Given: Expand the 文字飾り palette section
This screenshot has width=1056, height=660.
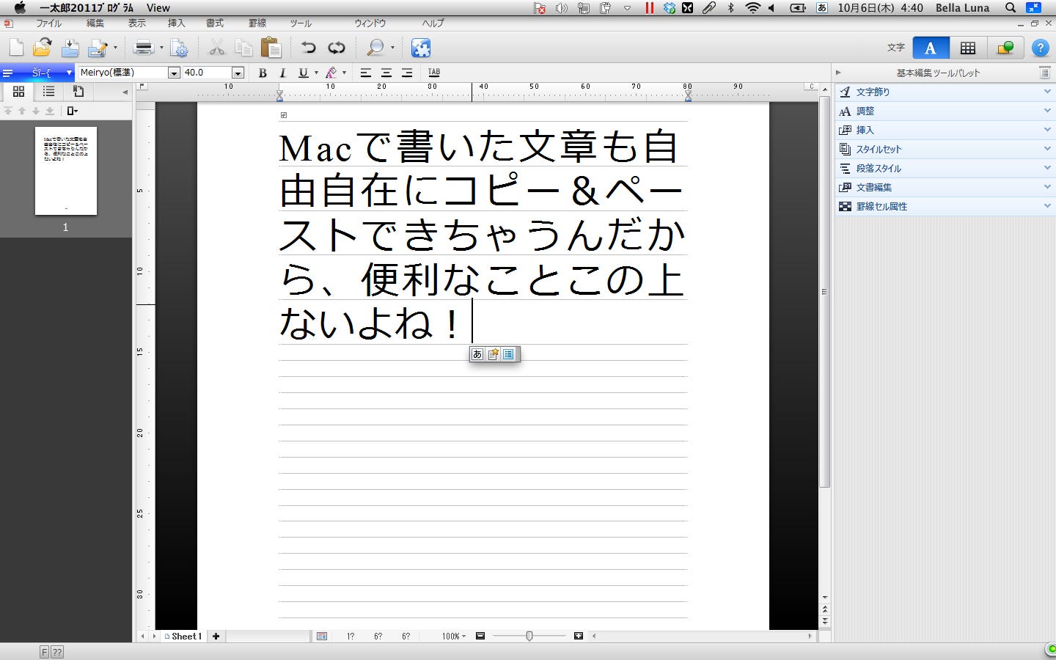Looking at the screenshot, I should [945, 92].
